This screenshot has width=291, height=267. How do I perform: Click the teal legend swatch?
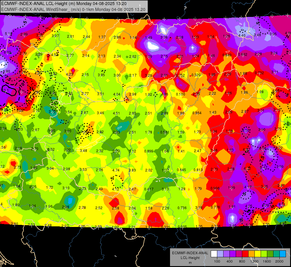(x=276, y=254)
